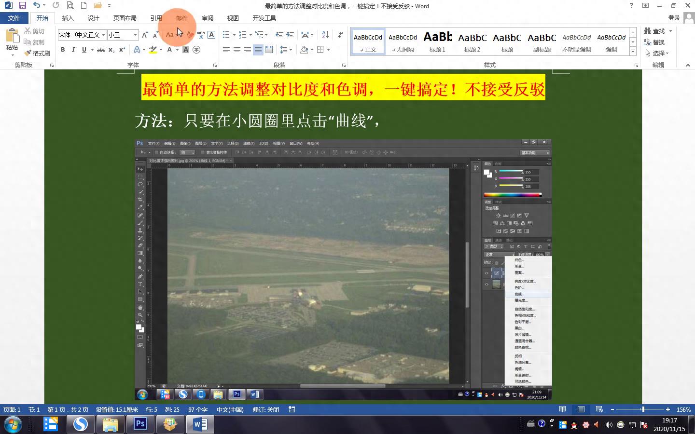Click the increase indent icon
The height and width of the screenshot is (434, 695).
click(290, 35)
